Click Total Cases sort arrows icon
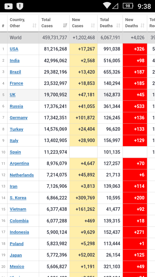This screenshot has height=277, width=155. click(65, 26)
